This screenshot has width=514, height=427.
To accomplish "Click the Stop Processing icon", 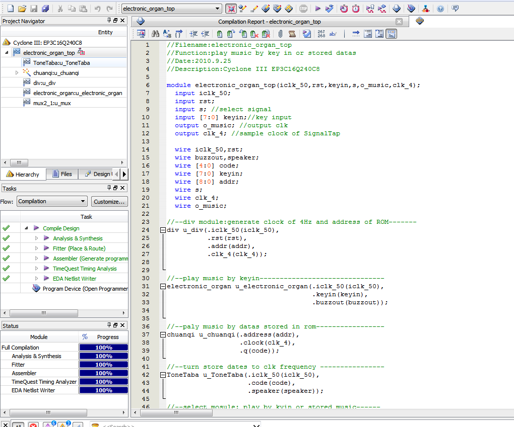I will click(x=303, y=9).
